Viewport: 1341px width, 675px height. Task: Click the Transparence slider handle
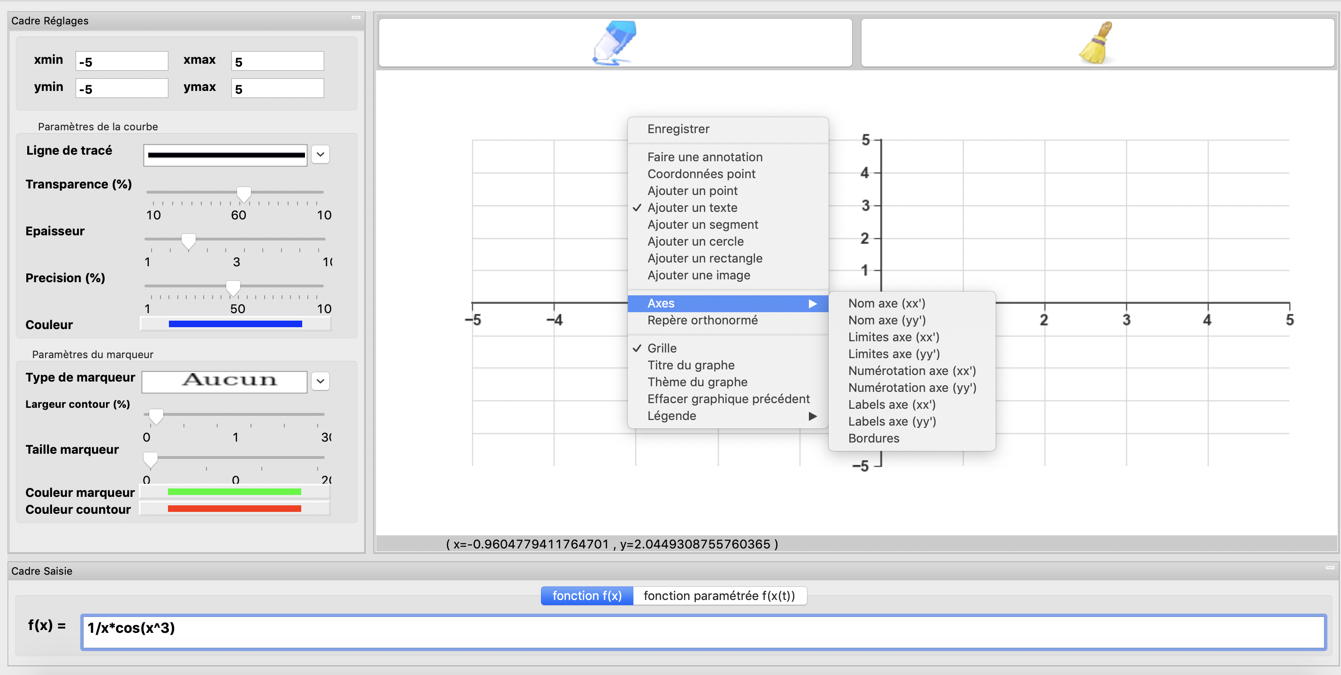(244, 195)
